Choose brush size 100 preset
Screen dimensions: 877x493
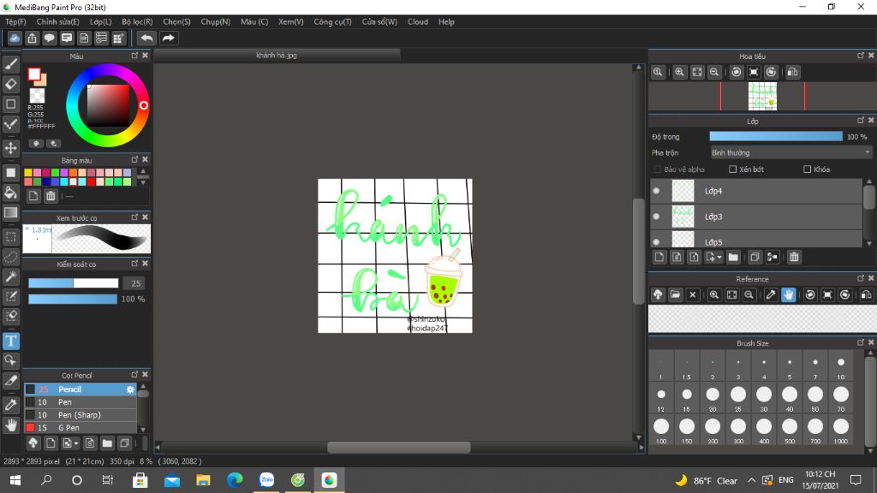[x=661, y=430]
